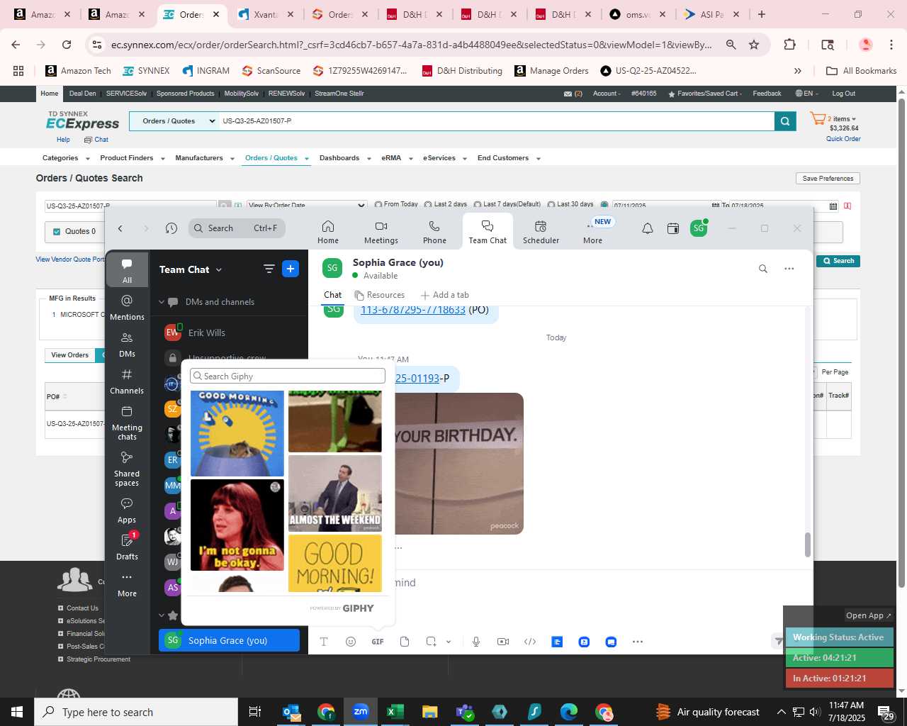Open the Quick Order link
Viewport: 907px width, 726px height.
pos(843,139)
